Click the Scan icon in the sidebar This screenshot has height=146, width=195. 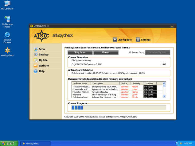[36, 49]
